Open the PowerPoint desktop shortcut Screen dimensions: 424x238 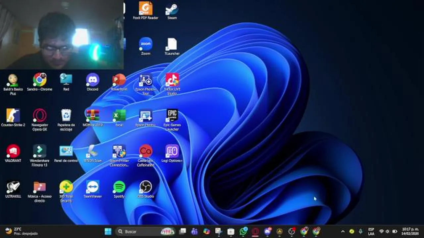[119, 82]
